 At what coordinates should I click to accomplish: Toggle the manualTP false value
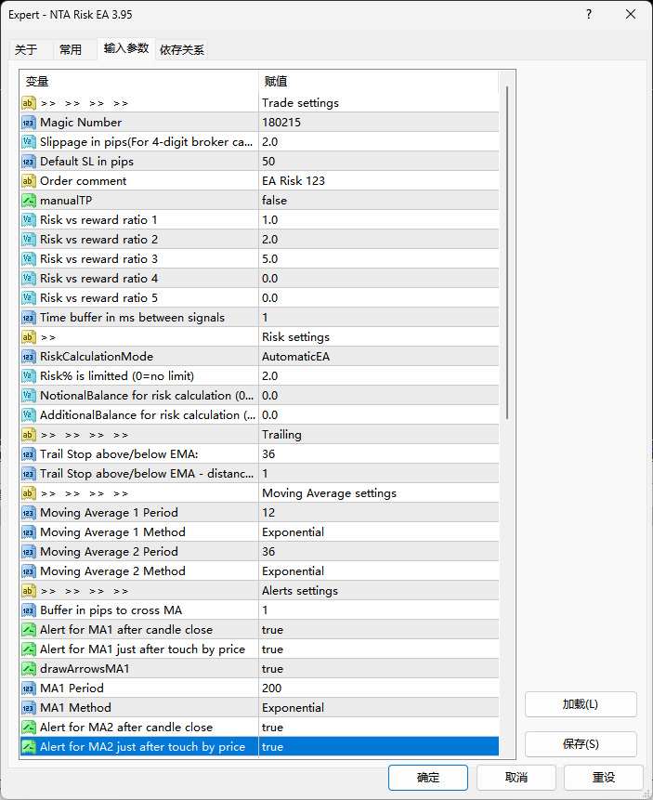(379, 201)
